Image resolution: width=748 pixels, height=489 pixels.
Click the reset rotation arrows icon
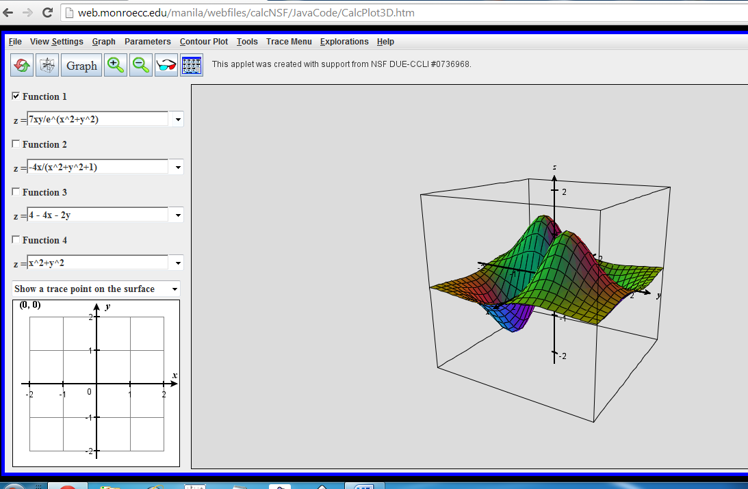click(x=21, y=64)
